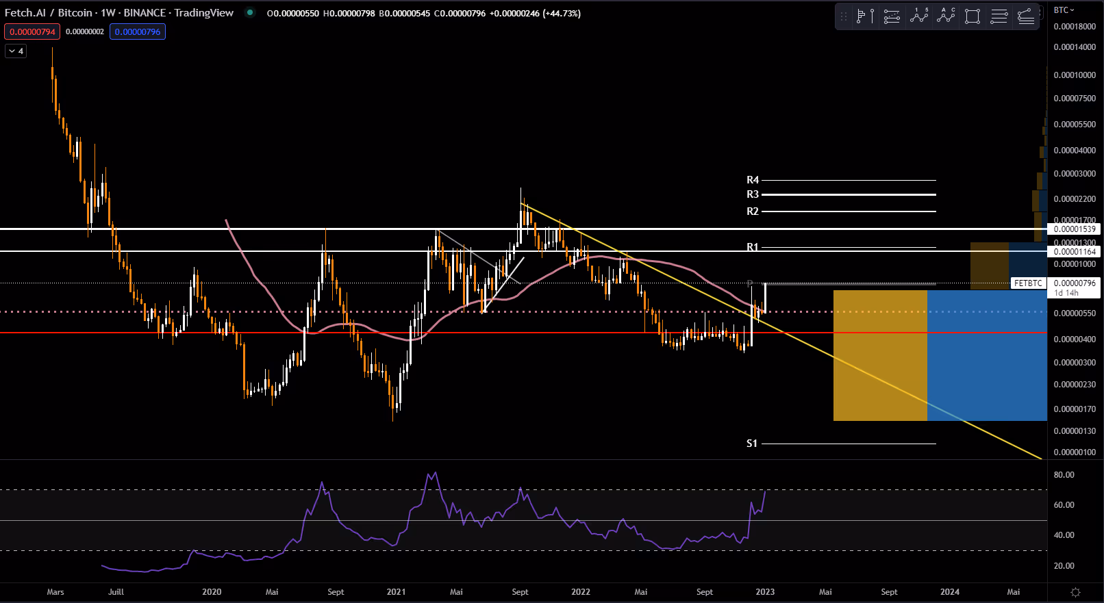1104x603 pixels.
Task: Select the Fixed Range Volume Profile tool
Action: coord(865,16)
